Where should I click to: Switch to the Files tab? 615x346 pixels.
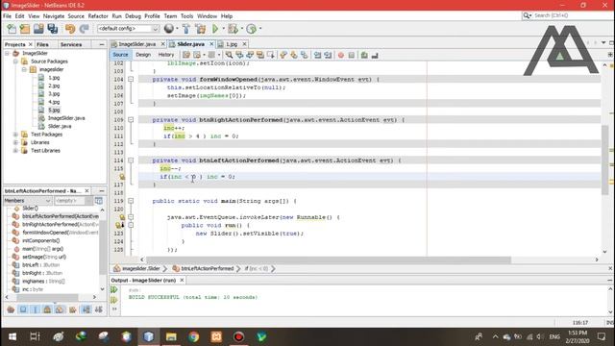click(42, 45)
